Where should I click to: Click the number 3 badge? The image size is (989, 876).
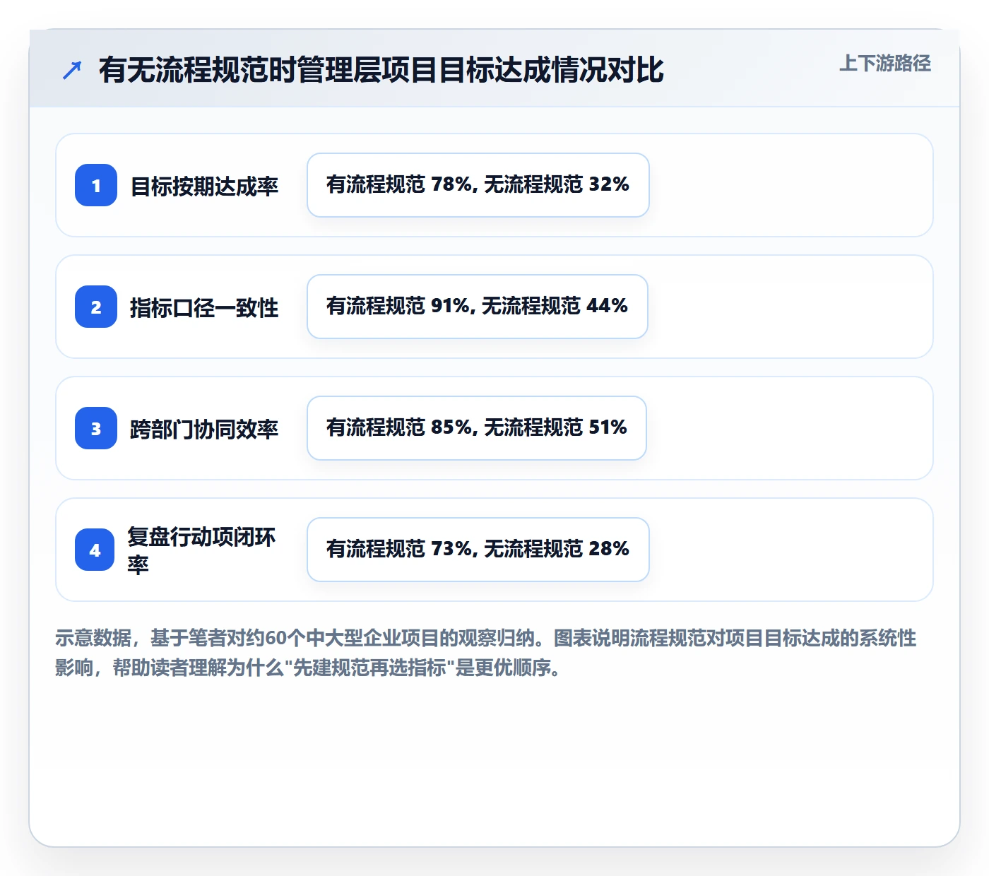pyautogui.click(x=96, y=428)
